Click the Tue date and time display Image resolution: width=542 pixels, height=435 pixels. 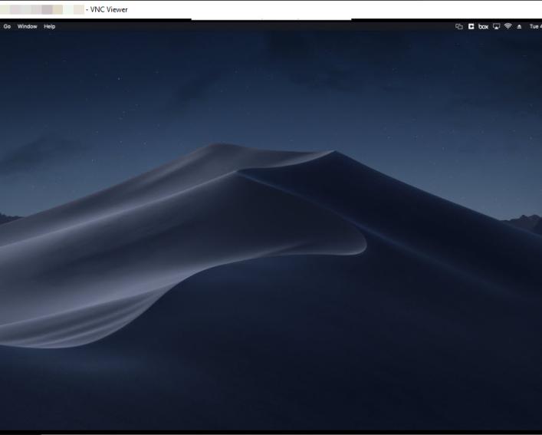536,27
